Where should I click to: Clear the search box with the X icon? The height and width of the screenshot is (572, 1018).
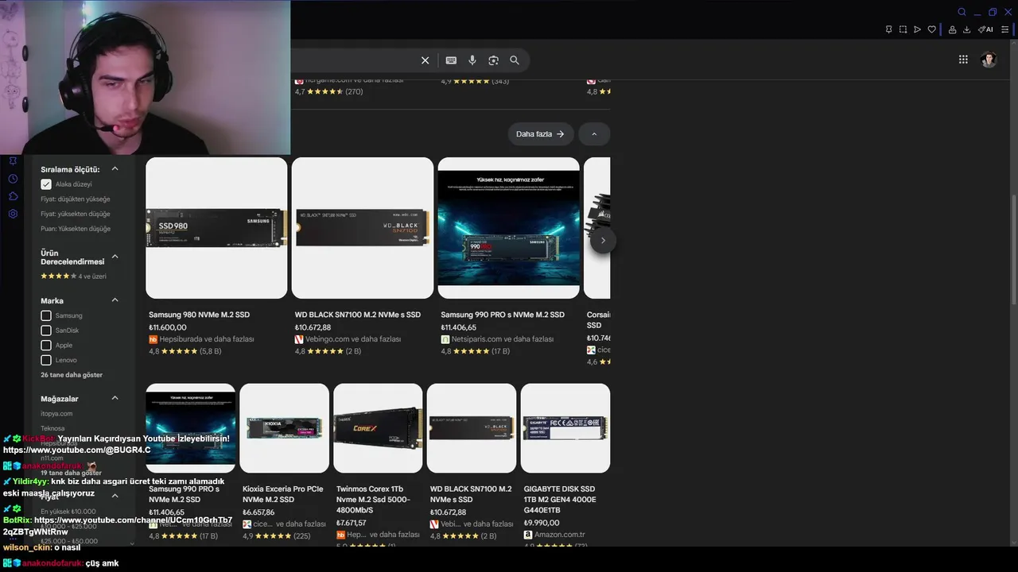[425, 60]
